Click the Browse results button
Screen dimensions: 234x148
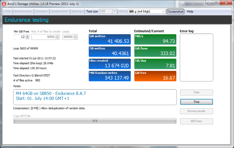tap(196, 111)
